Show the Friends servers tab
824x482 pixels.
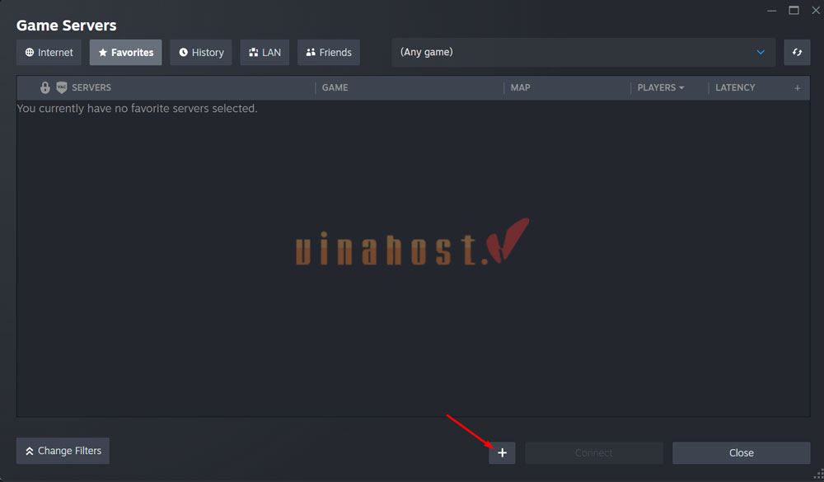tap(328, 52)
